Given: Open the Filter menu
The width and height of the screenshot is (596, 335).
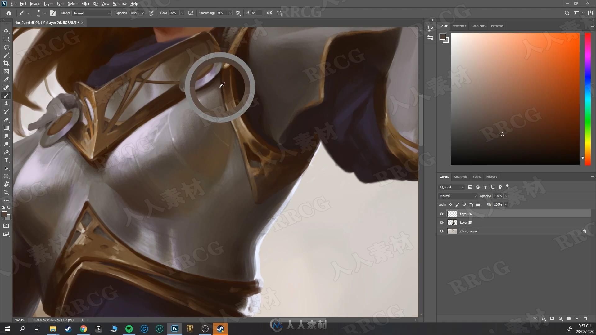Looking at the screenshot, I should 85,4.
